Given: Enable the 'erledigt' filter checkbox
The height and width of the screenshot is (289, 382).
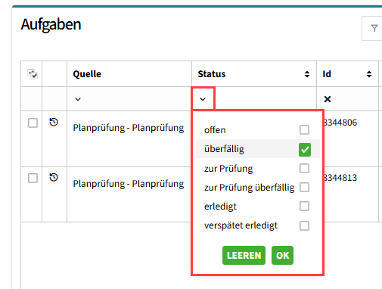Looking at the screenshot, I should pos(304,207).
